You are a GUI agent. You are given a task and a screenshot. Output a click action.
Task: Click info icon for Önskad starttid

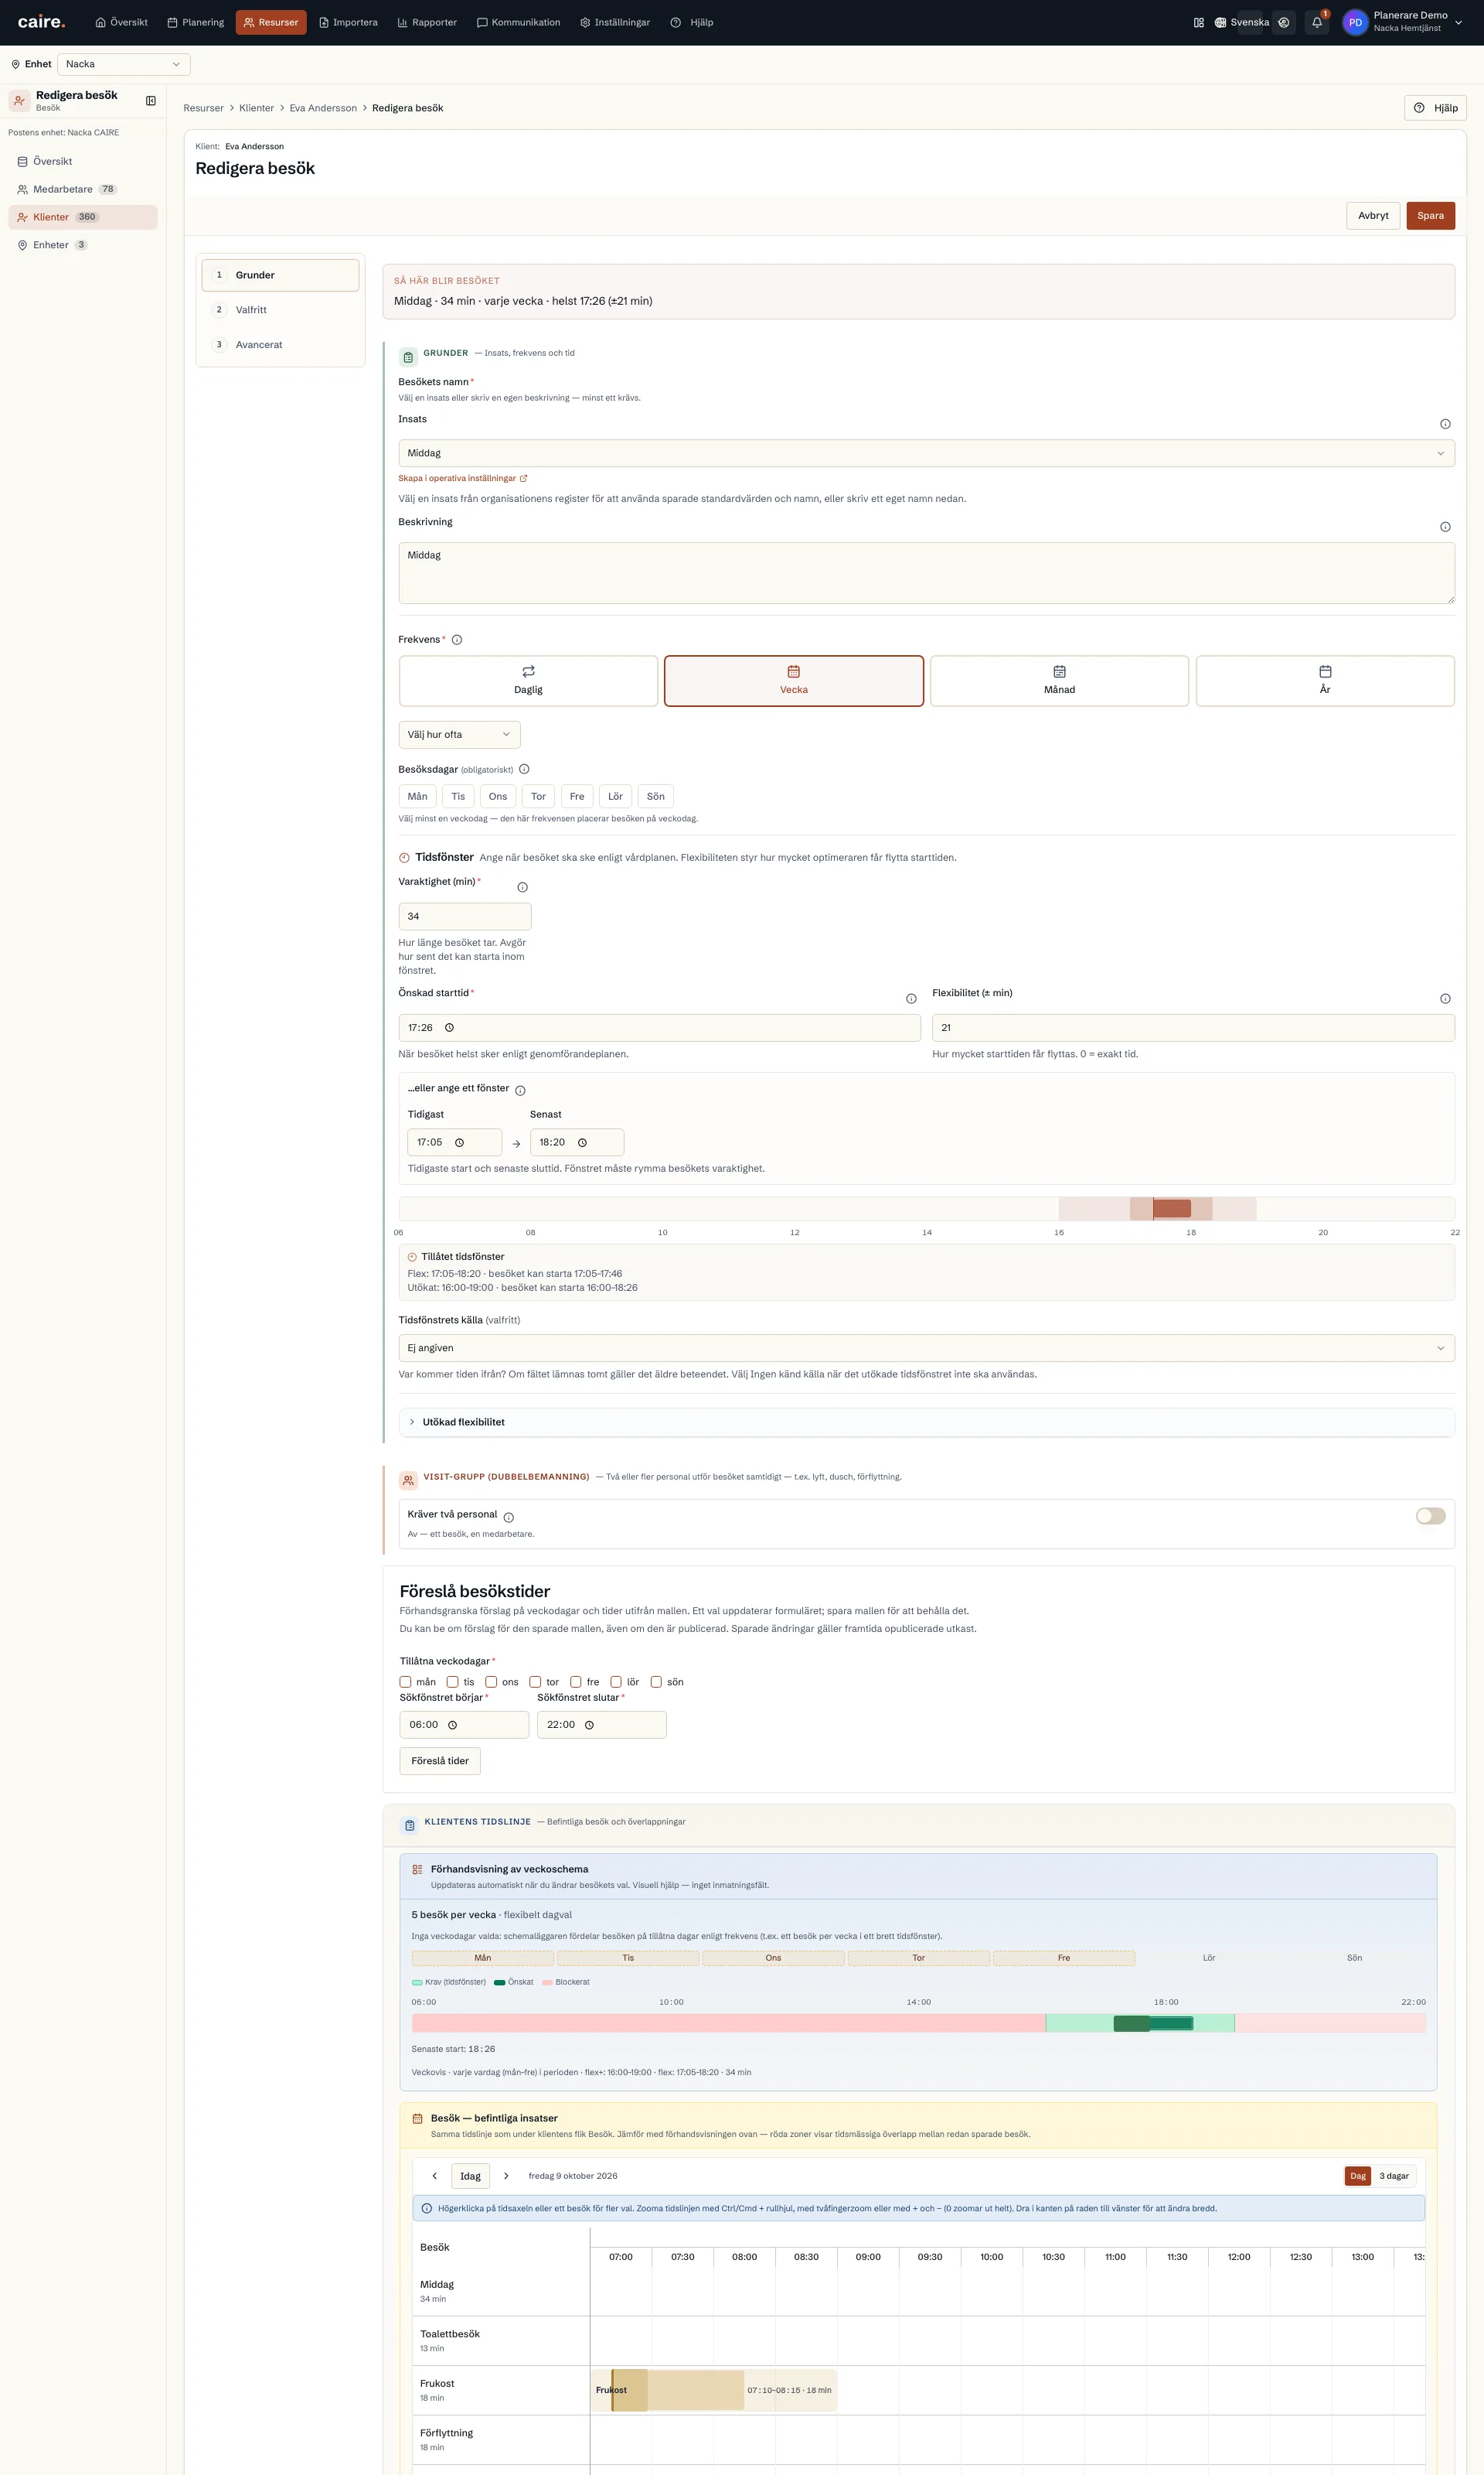[911, 999]
